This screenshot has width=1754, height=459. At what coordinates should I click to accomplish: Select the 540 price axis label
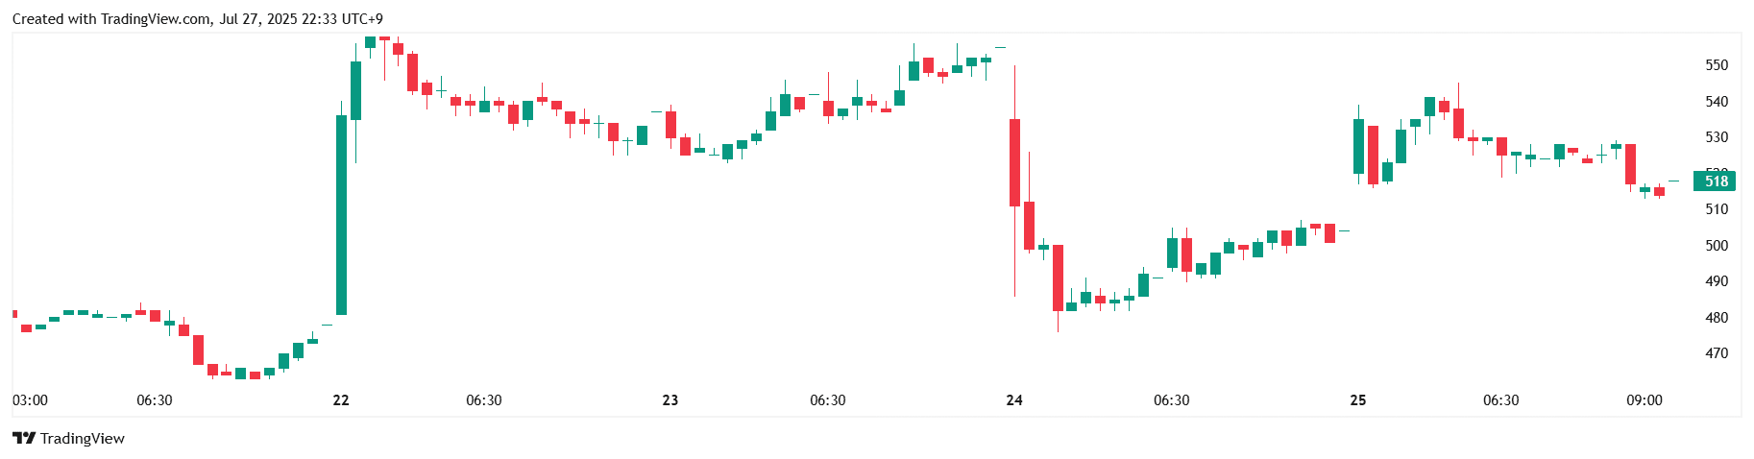[x=1717, y=102]
